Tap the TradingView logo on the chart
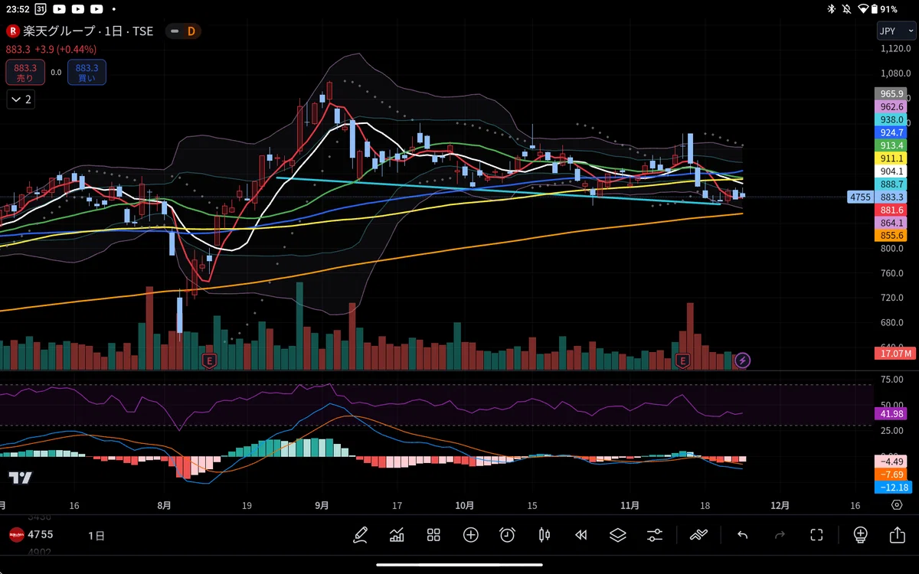Screen dimensions: 919x574 tap(21, 478)
